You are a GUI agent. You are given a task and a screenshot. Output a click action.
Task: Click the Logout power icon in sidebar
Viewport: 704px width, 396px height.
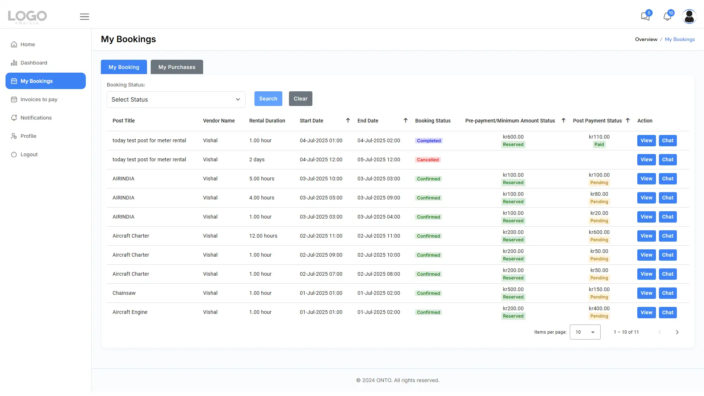(x=14, y=154)
